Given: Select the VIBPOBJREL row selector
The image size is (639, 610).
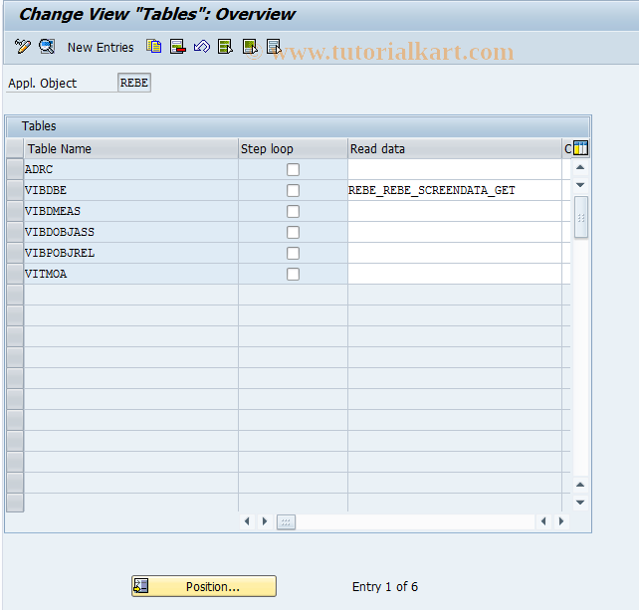Looking at the screenshot, I should click(x=15, y=253).
